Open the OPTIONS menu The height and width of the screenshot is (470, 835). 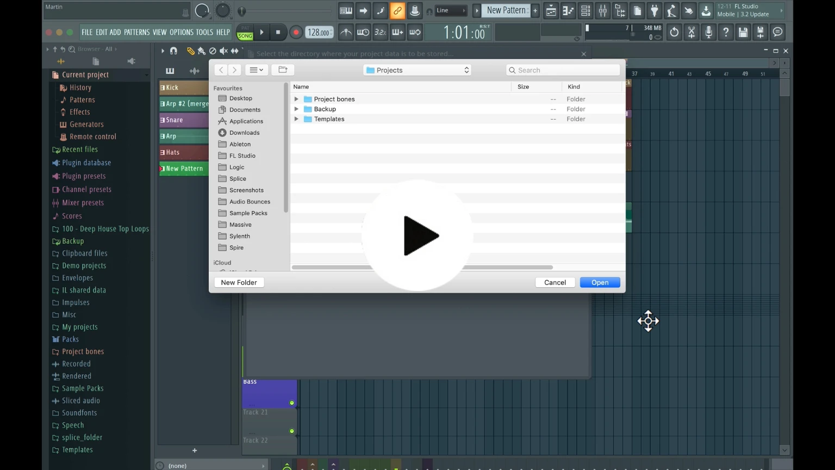pyautogui.click(x=181, y=32)
